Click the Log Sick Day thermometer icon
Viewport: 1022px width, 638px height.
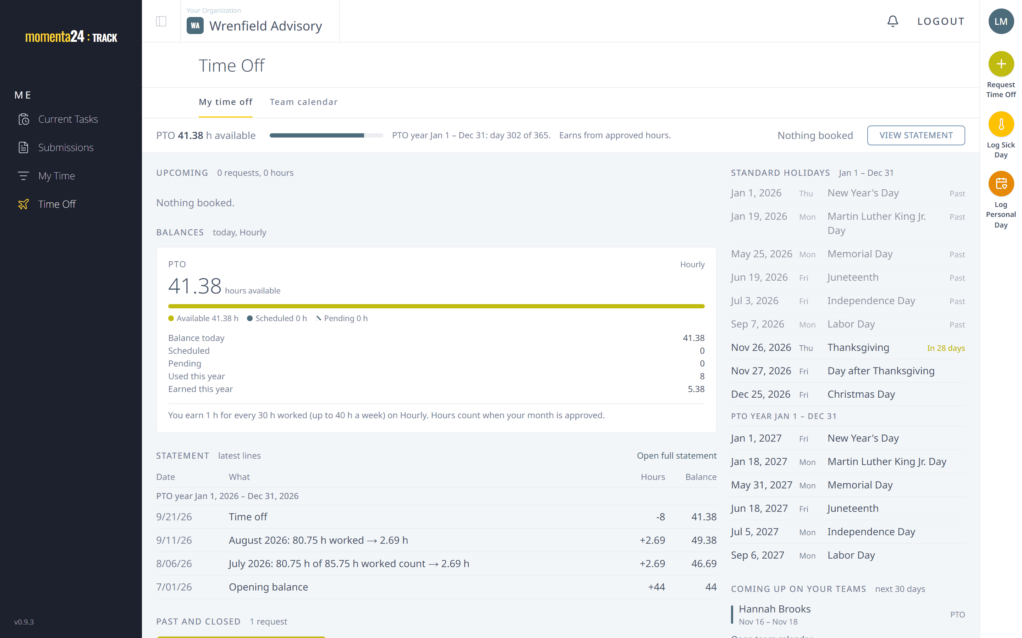point(1001,124)
